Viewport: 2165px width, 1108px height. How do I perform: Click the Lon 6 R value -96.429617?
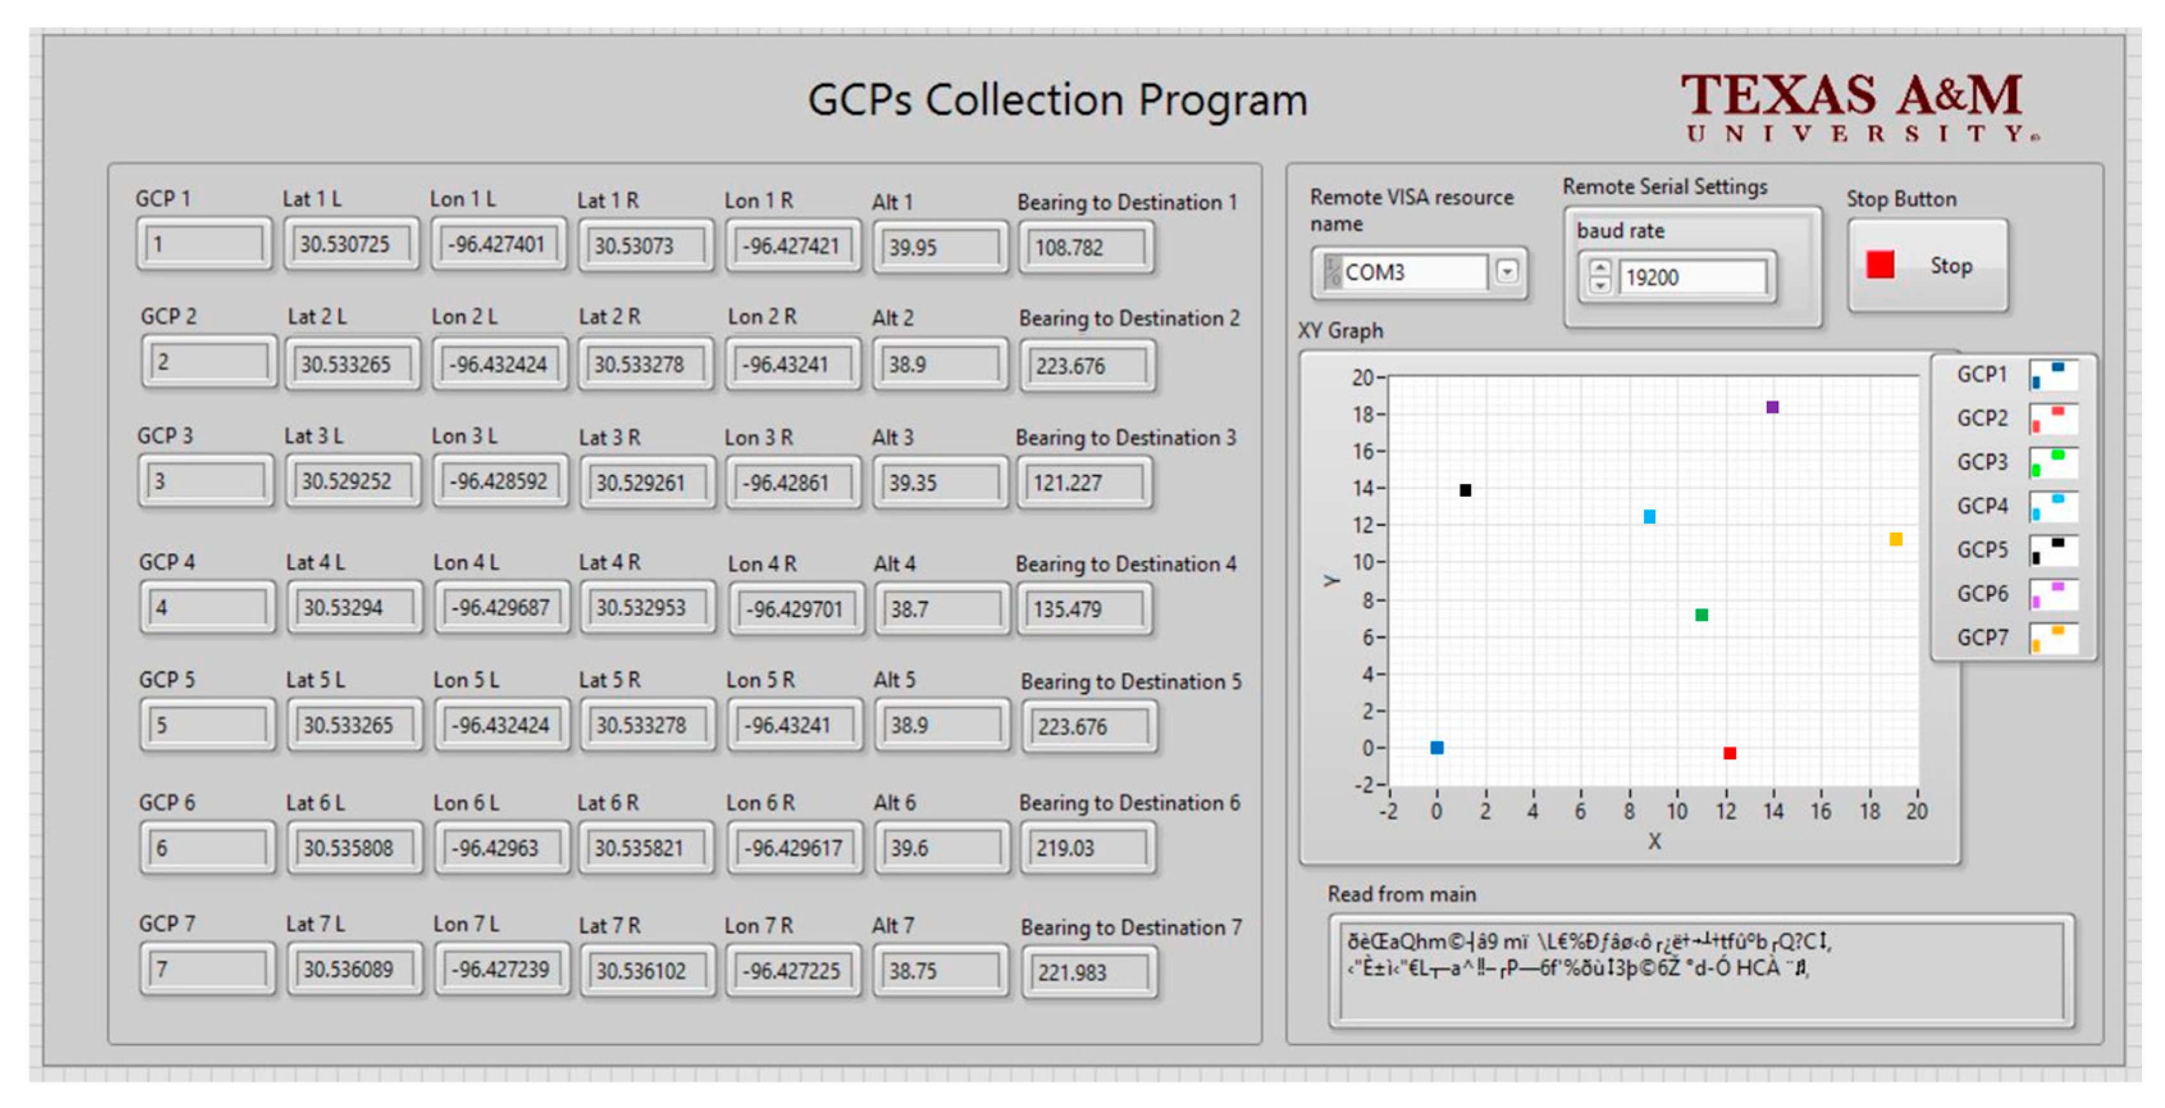(x=794, y=847)
